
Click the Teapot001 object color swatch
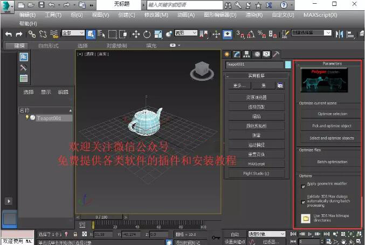288,65
